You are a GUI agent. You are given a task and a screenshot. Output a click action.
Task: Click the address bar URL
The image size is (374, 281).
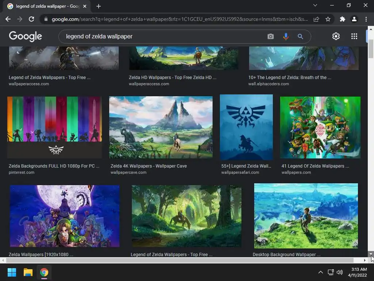click(179, 19)
